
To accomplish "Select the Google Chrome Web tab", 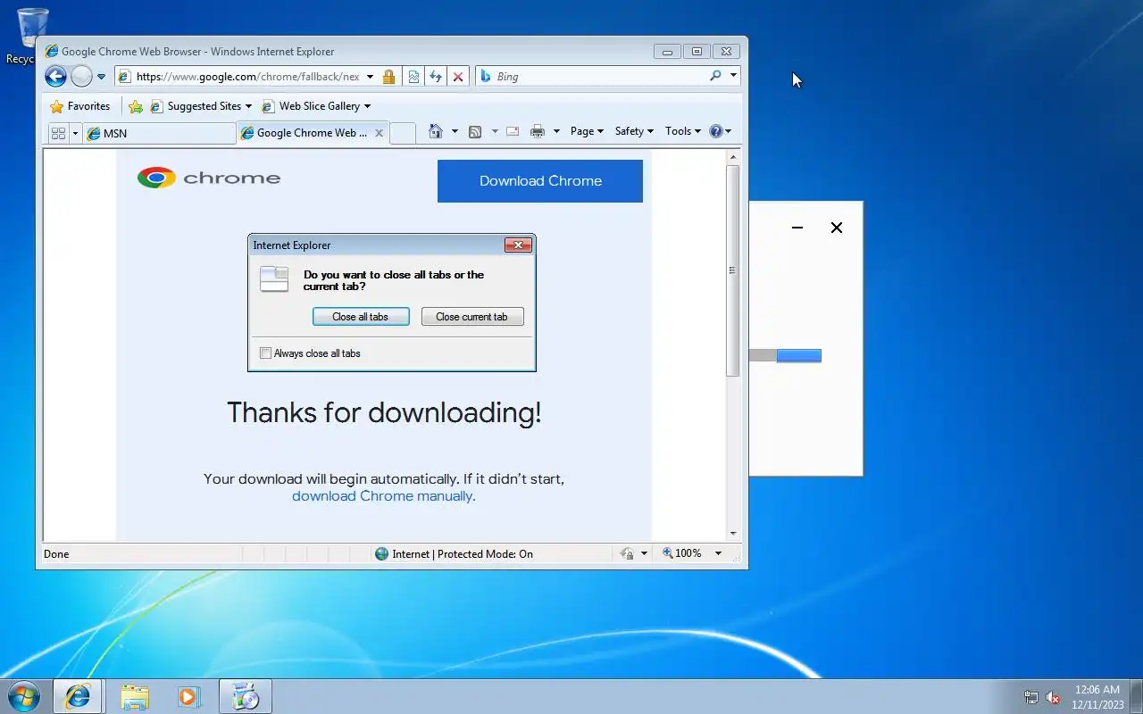I will [305, 133].
